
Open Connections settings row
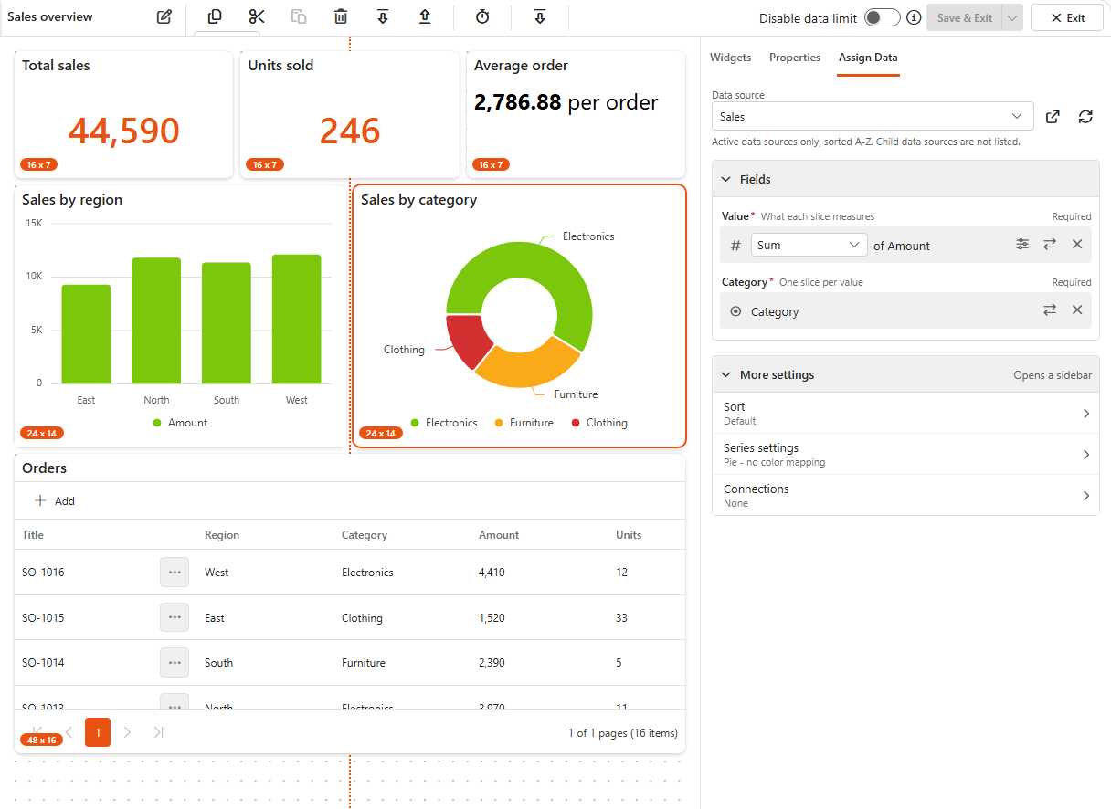pos(905,495)
